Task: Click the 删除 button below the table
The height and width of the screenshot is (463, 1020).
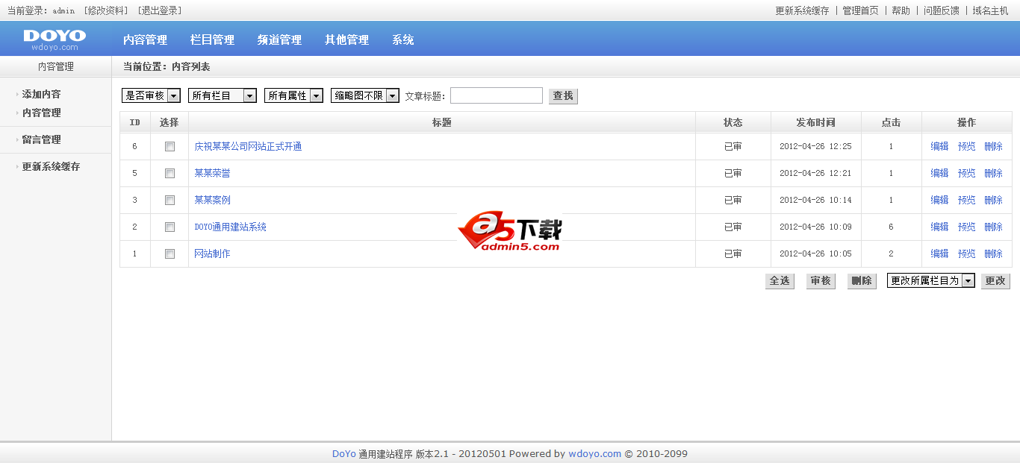Action: [x=862, y=281]
